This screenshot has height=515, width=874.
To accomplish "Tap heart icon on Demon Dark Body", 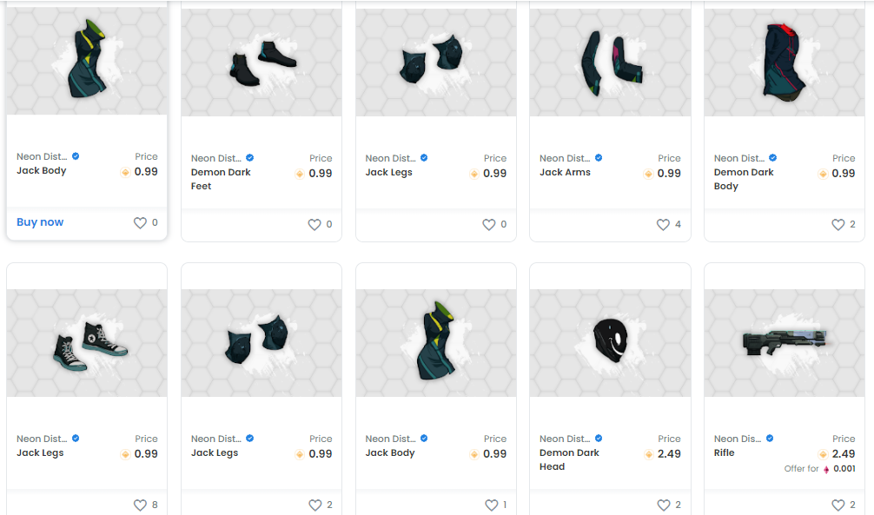I will (x=838, y=225).
